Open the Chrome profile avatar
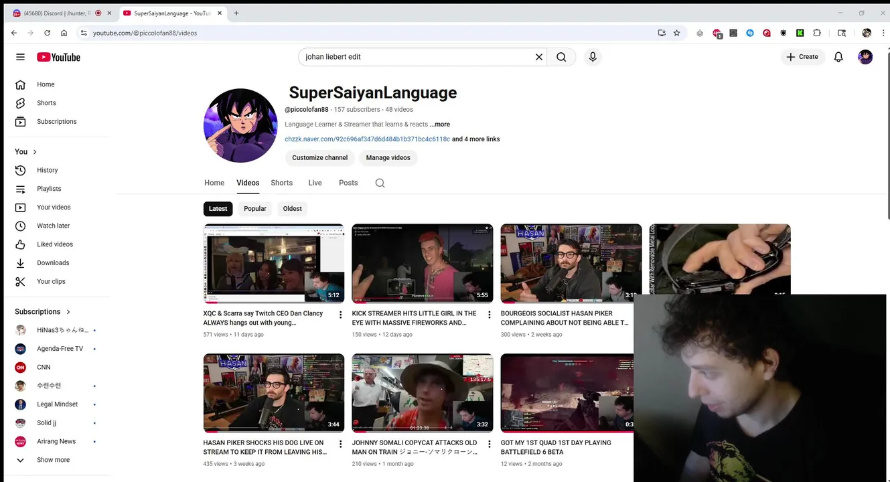The image size is (890, 482). click(x=867, y=33)
